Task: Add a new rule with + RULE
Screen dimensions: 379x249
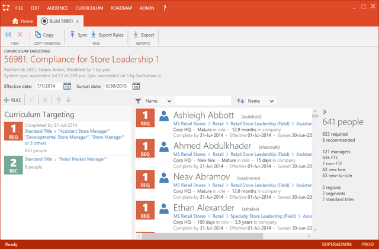Action: coord(12,100)
